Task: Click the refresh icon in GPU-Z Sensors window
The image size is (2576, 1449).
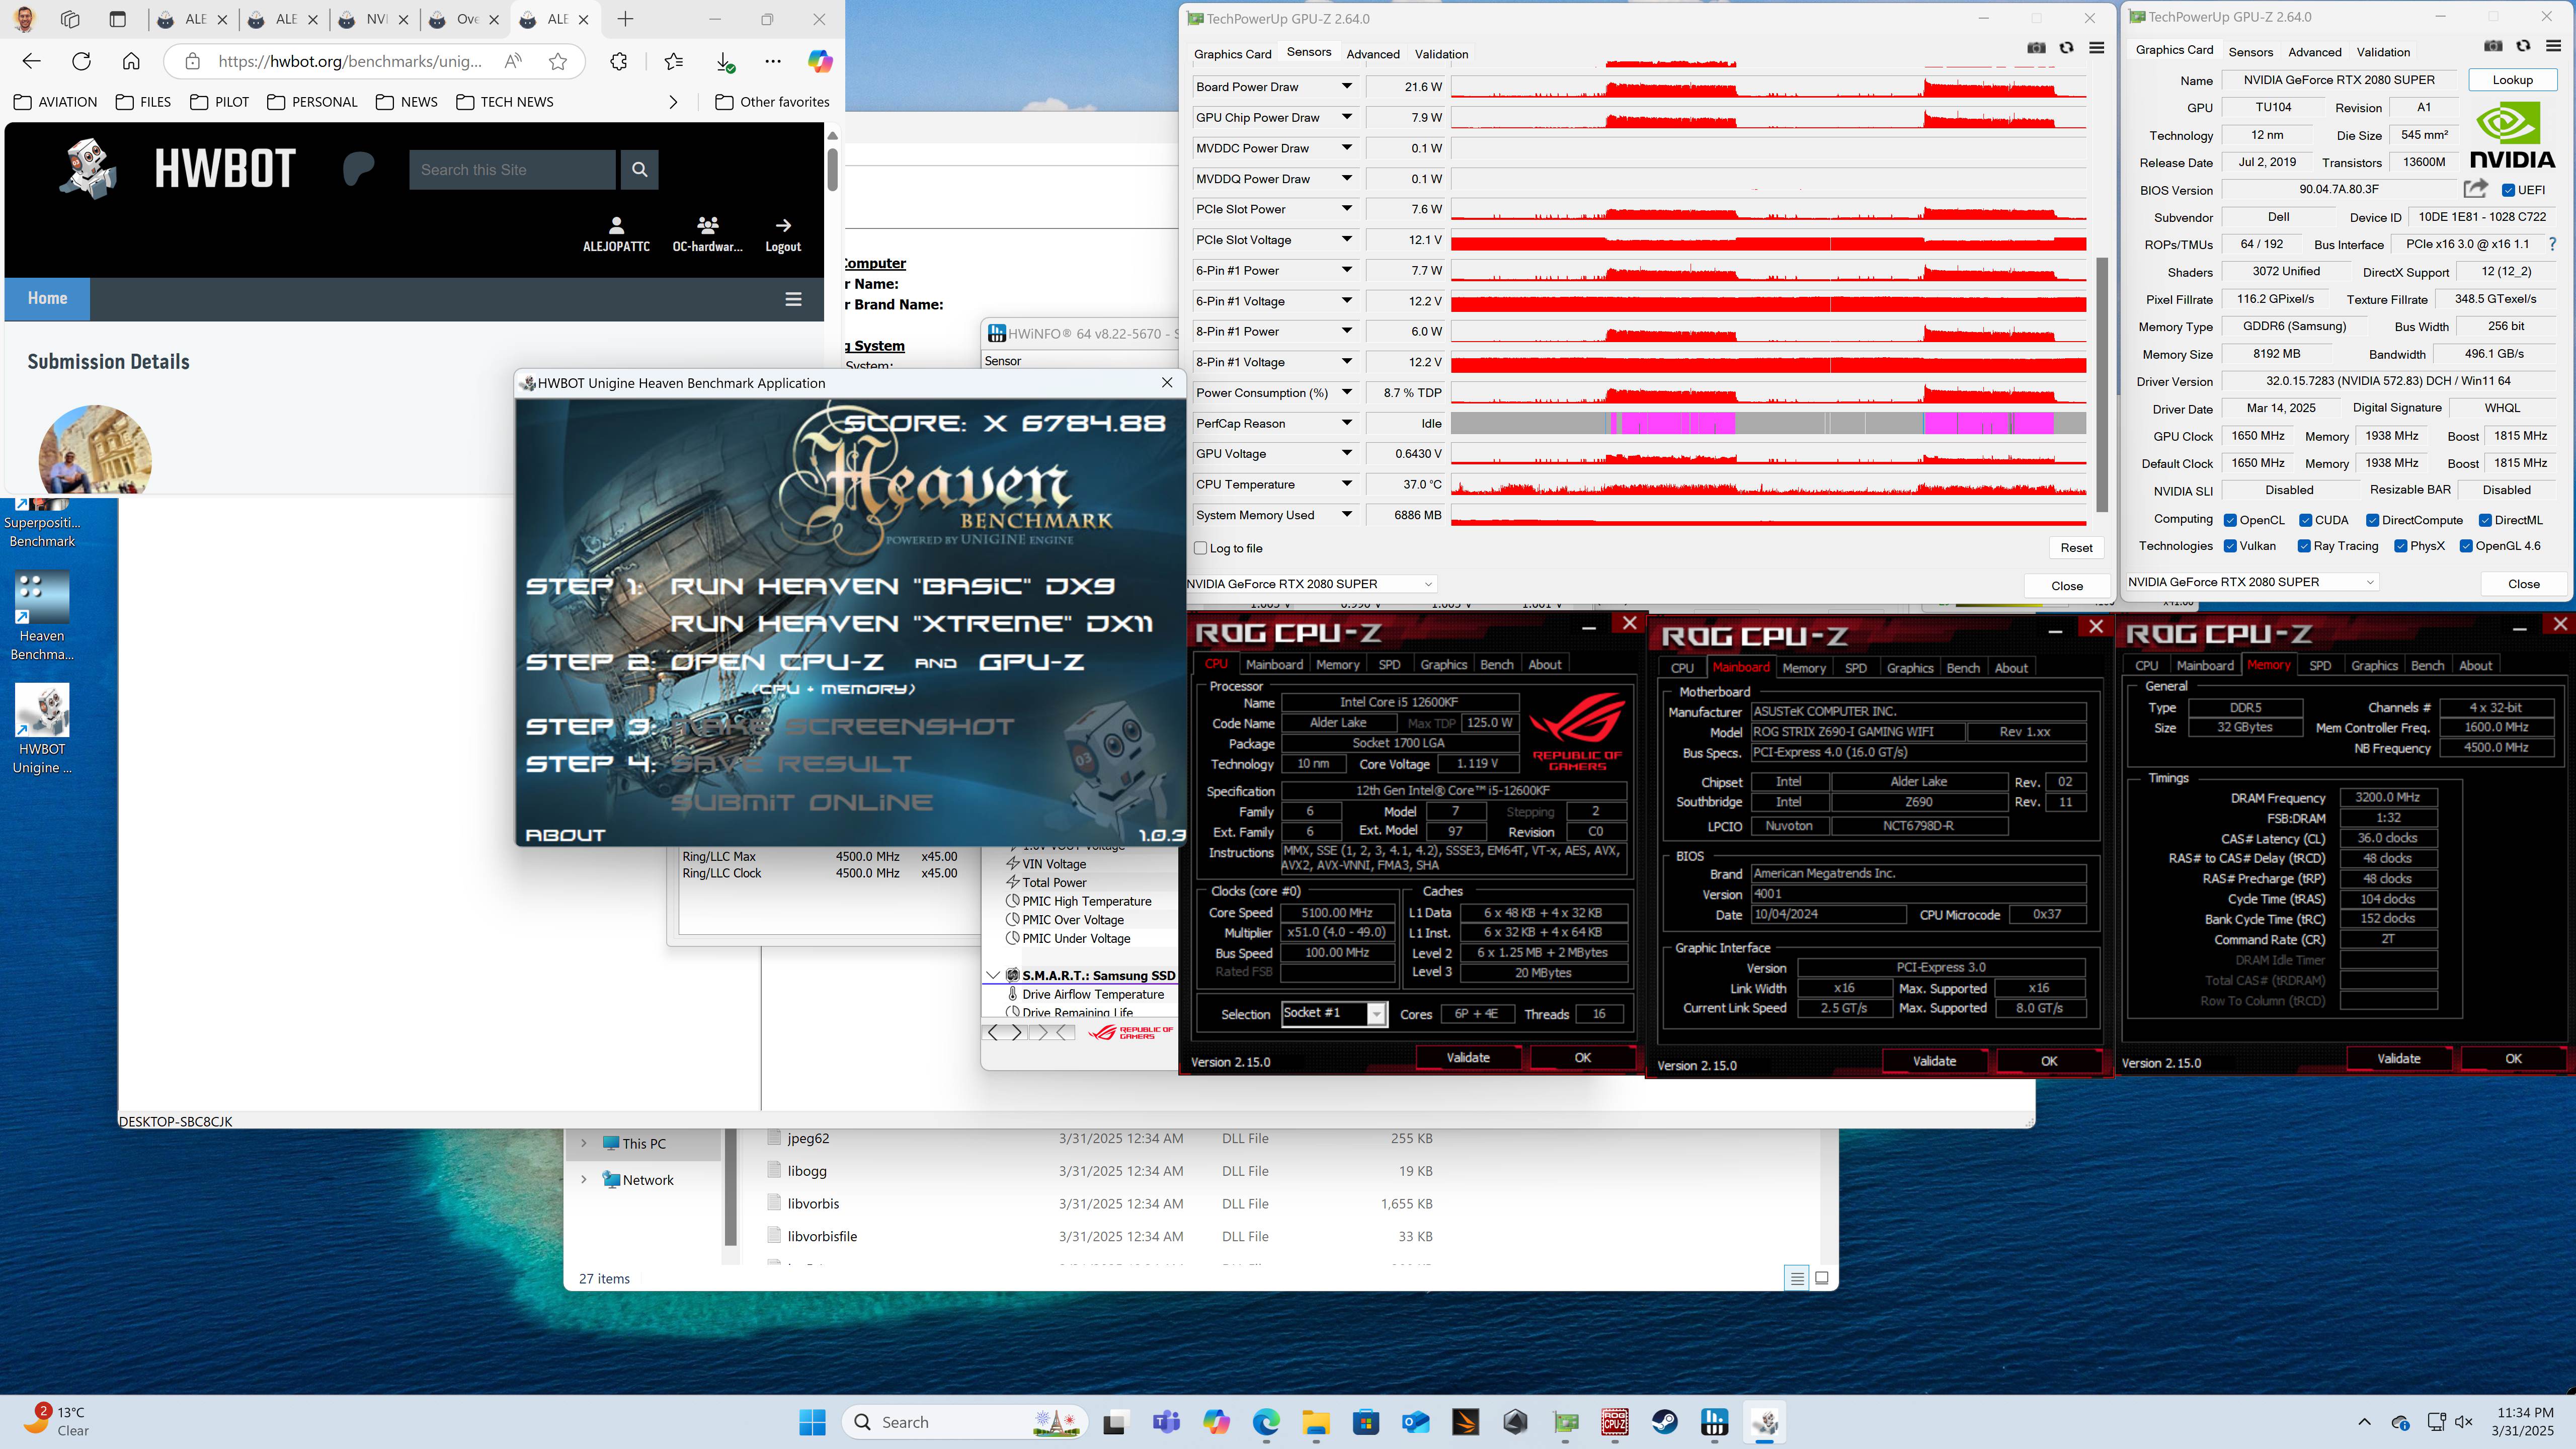Action: (x=2066, y=48)
